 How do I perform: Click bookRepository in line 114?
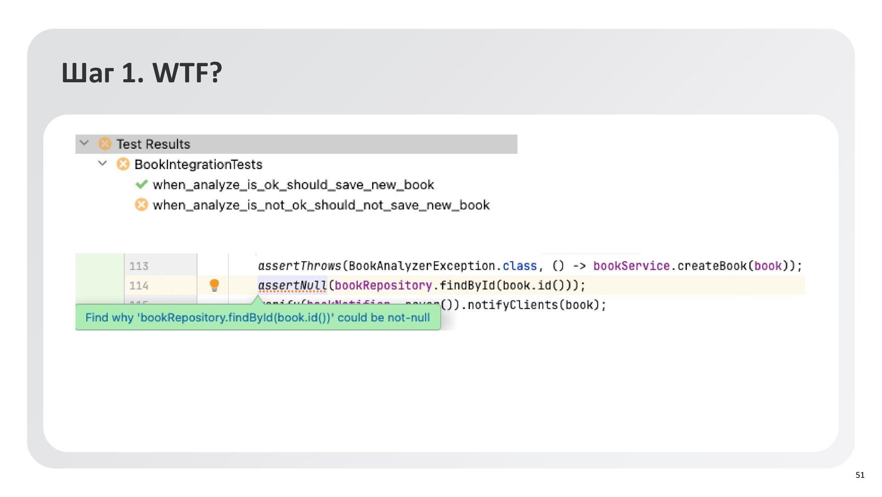tap(383, 286)
